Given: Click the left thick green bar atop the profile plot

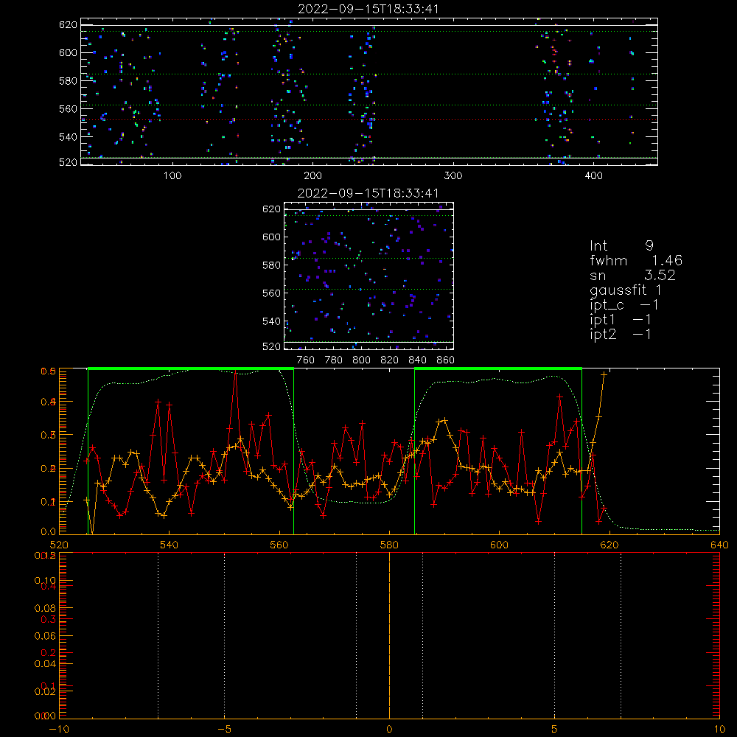Looking at the screenshot, I should point(191,368).
